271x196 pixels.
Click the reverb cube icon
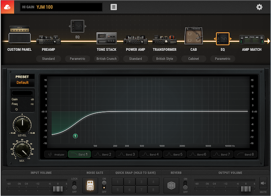(x=171, y=186)
